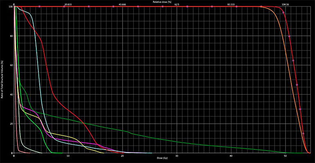Click the 30 Gy dose axis tick
The width and height of the screenshot is (315, 163).
click(176, 156)
